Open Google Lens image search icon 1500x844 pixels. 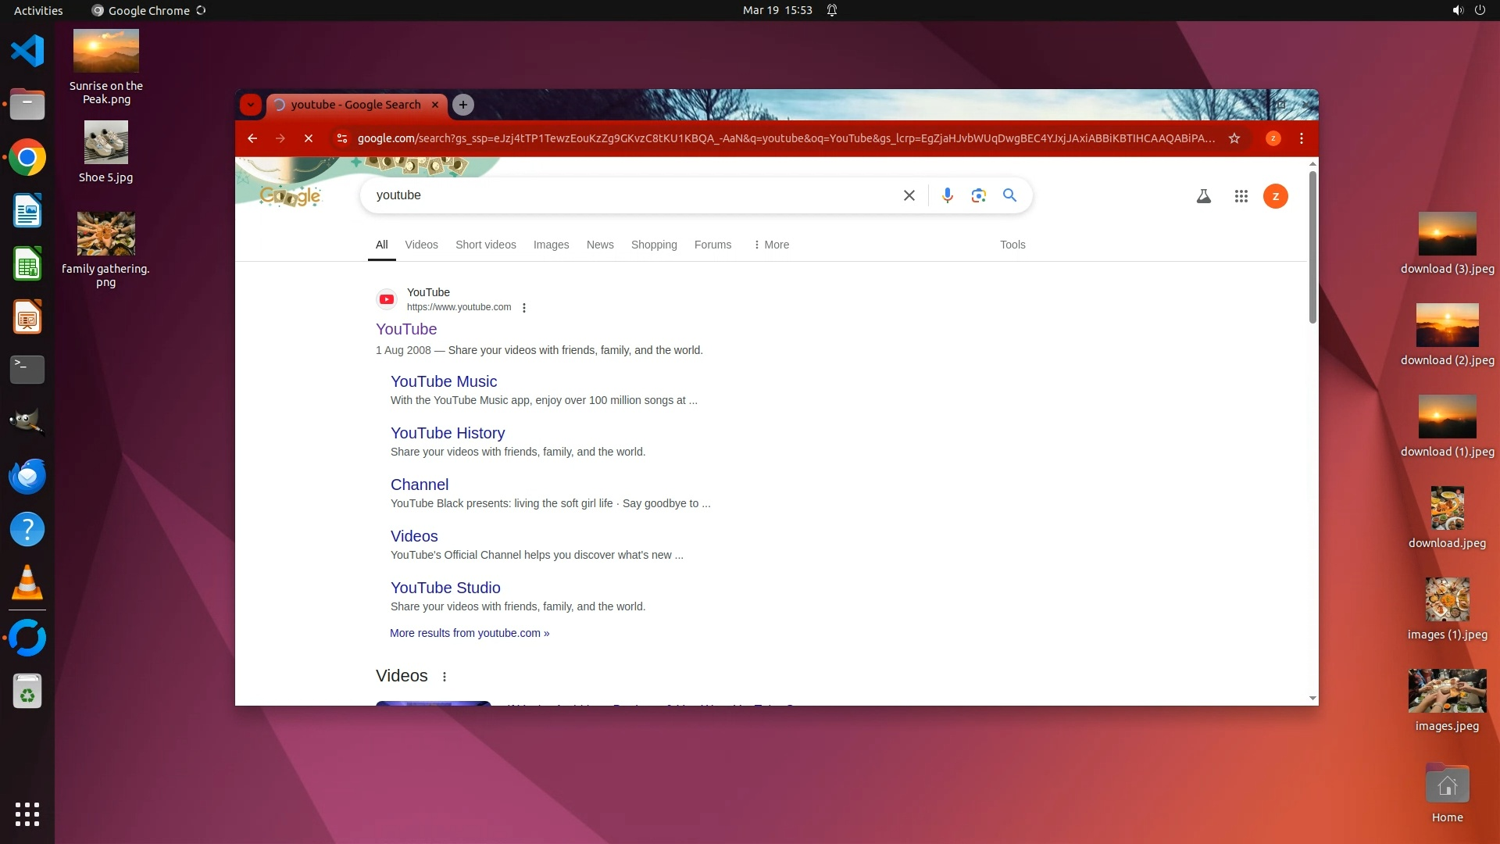pyautogui.click(x=978, y=195)
